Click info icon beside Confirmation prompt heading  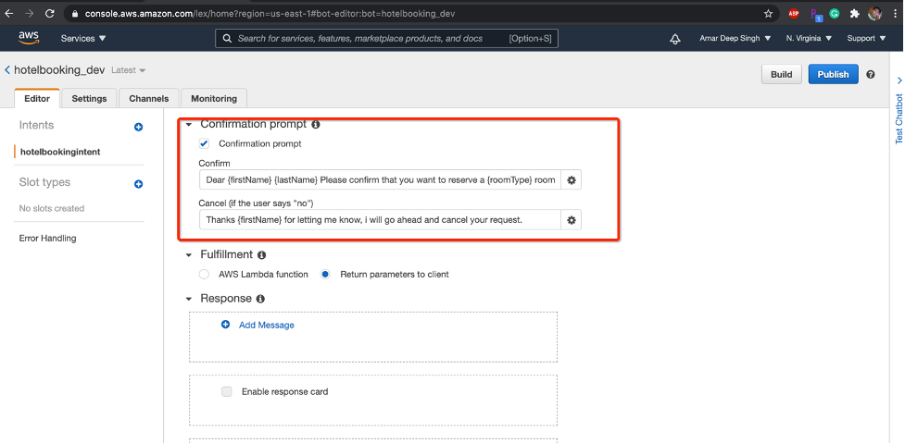click(316, 124)
